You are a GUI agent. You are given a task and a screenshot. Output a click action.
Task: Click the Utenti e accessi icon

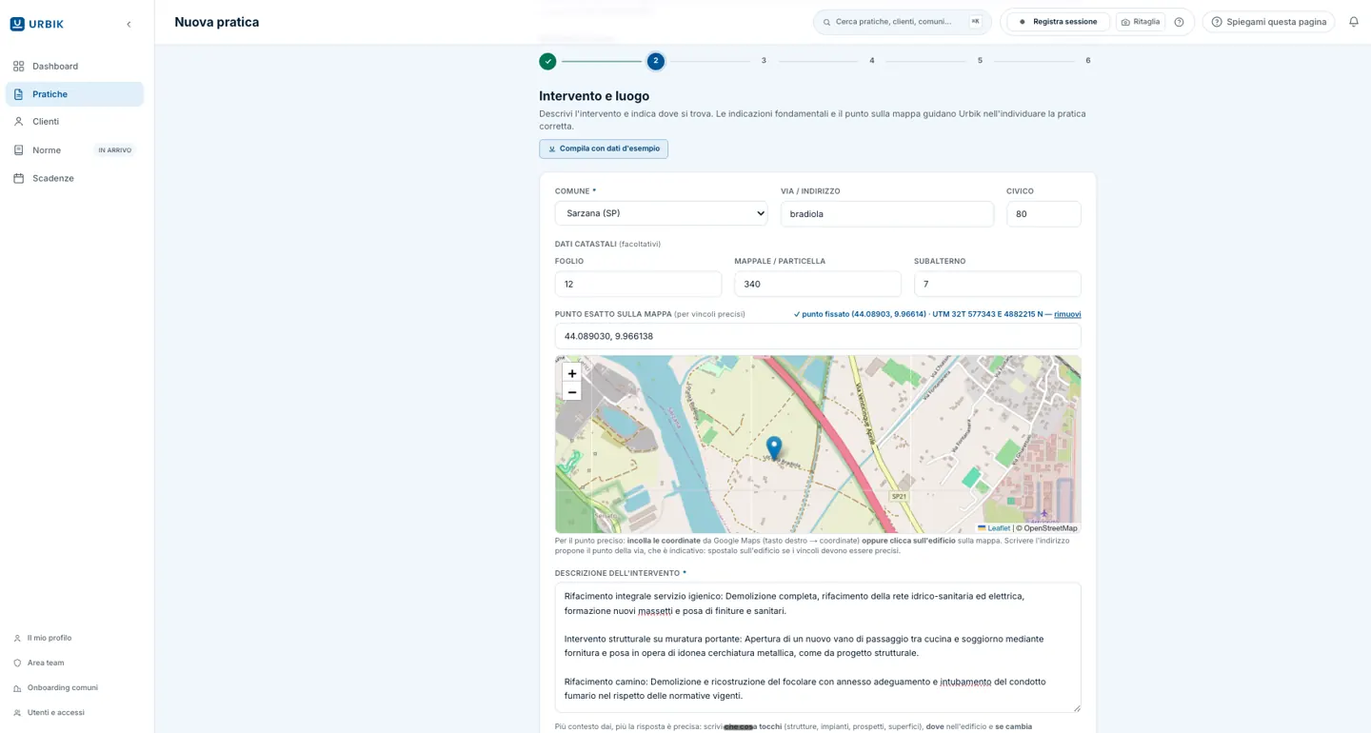pyautogui.click(x=17, y=712)
